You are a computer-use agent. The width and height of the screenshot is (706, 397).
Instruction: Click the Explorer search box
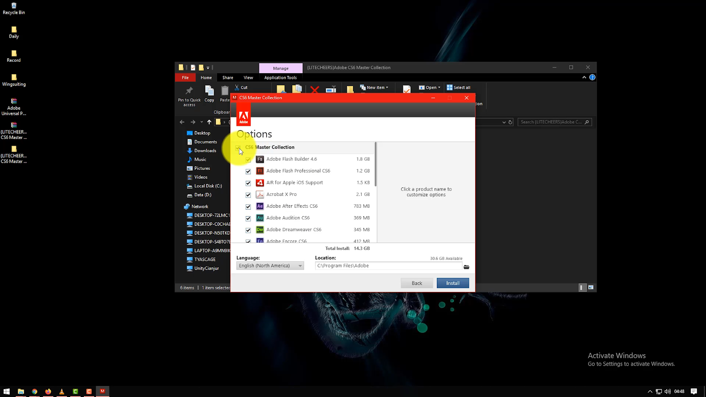[555, 122]
